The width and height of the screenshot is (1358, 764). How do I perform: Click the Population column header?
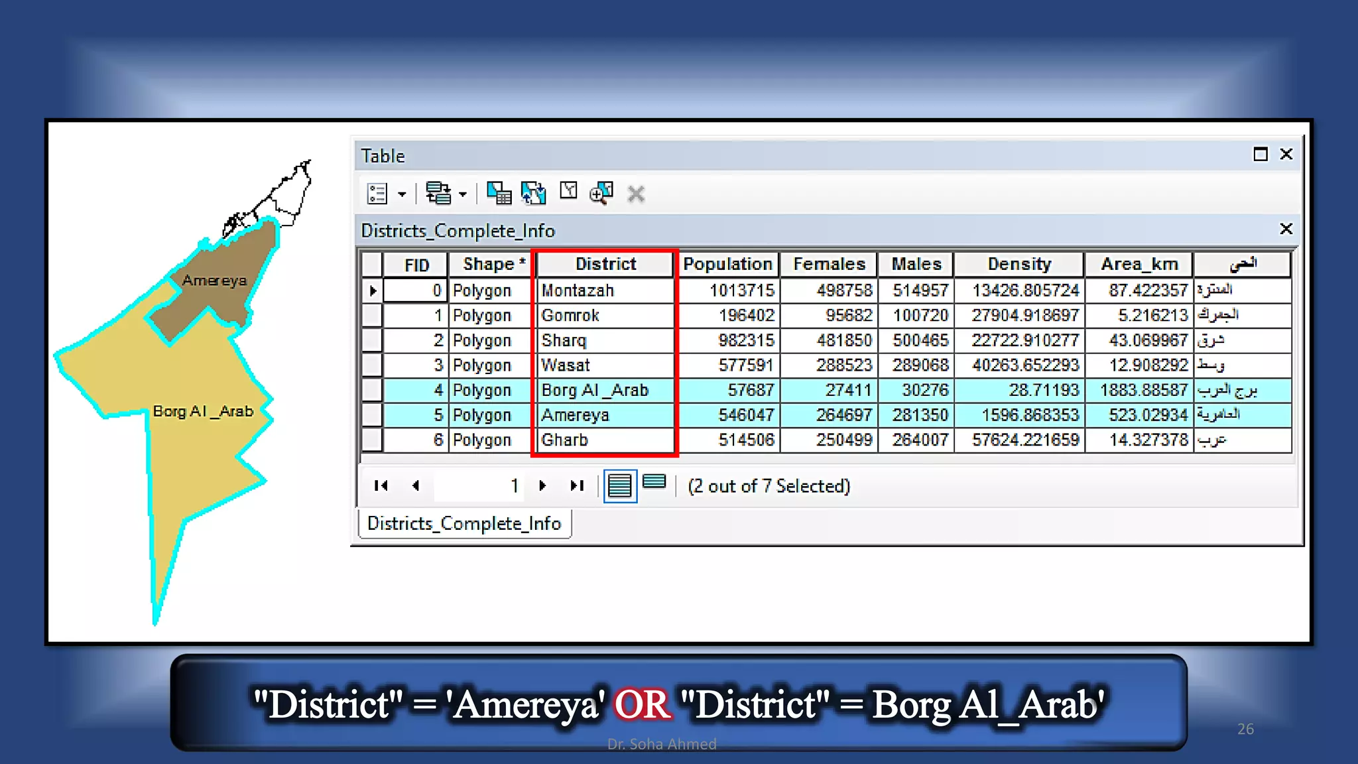(x=727, y=264)
